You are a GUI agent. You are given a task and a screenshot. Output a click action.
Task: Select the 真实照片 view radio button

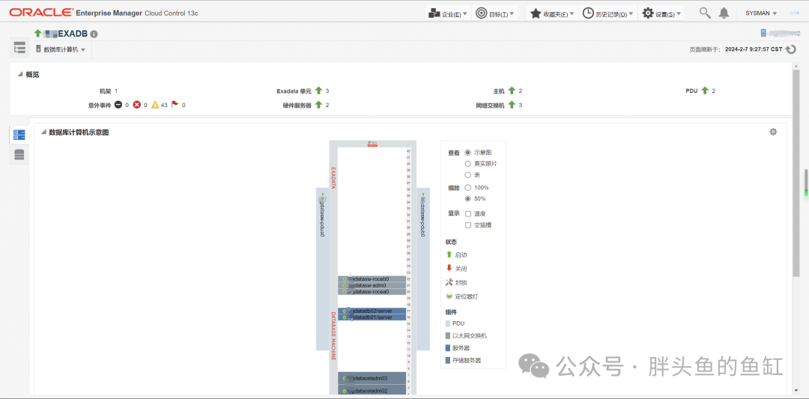click(x=468, y=163)
